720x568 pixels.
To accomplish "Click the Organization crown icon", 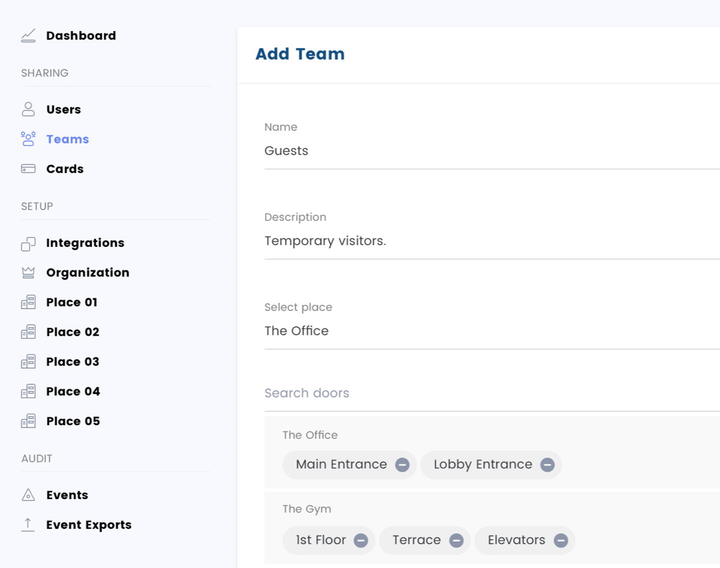I will [28, 273].
